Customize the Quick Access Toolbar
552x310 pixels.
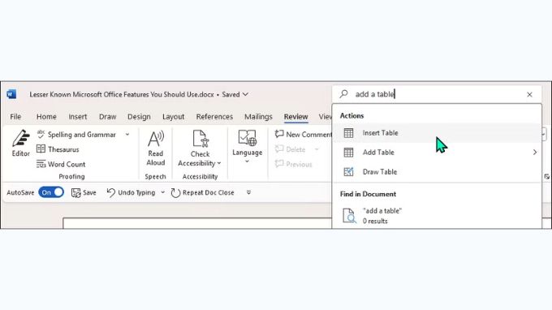click(248, 192)
